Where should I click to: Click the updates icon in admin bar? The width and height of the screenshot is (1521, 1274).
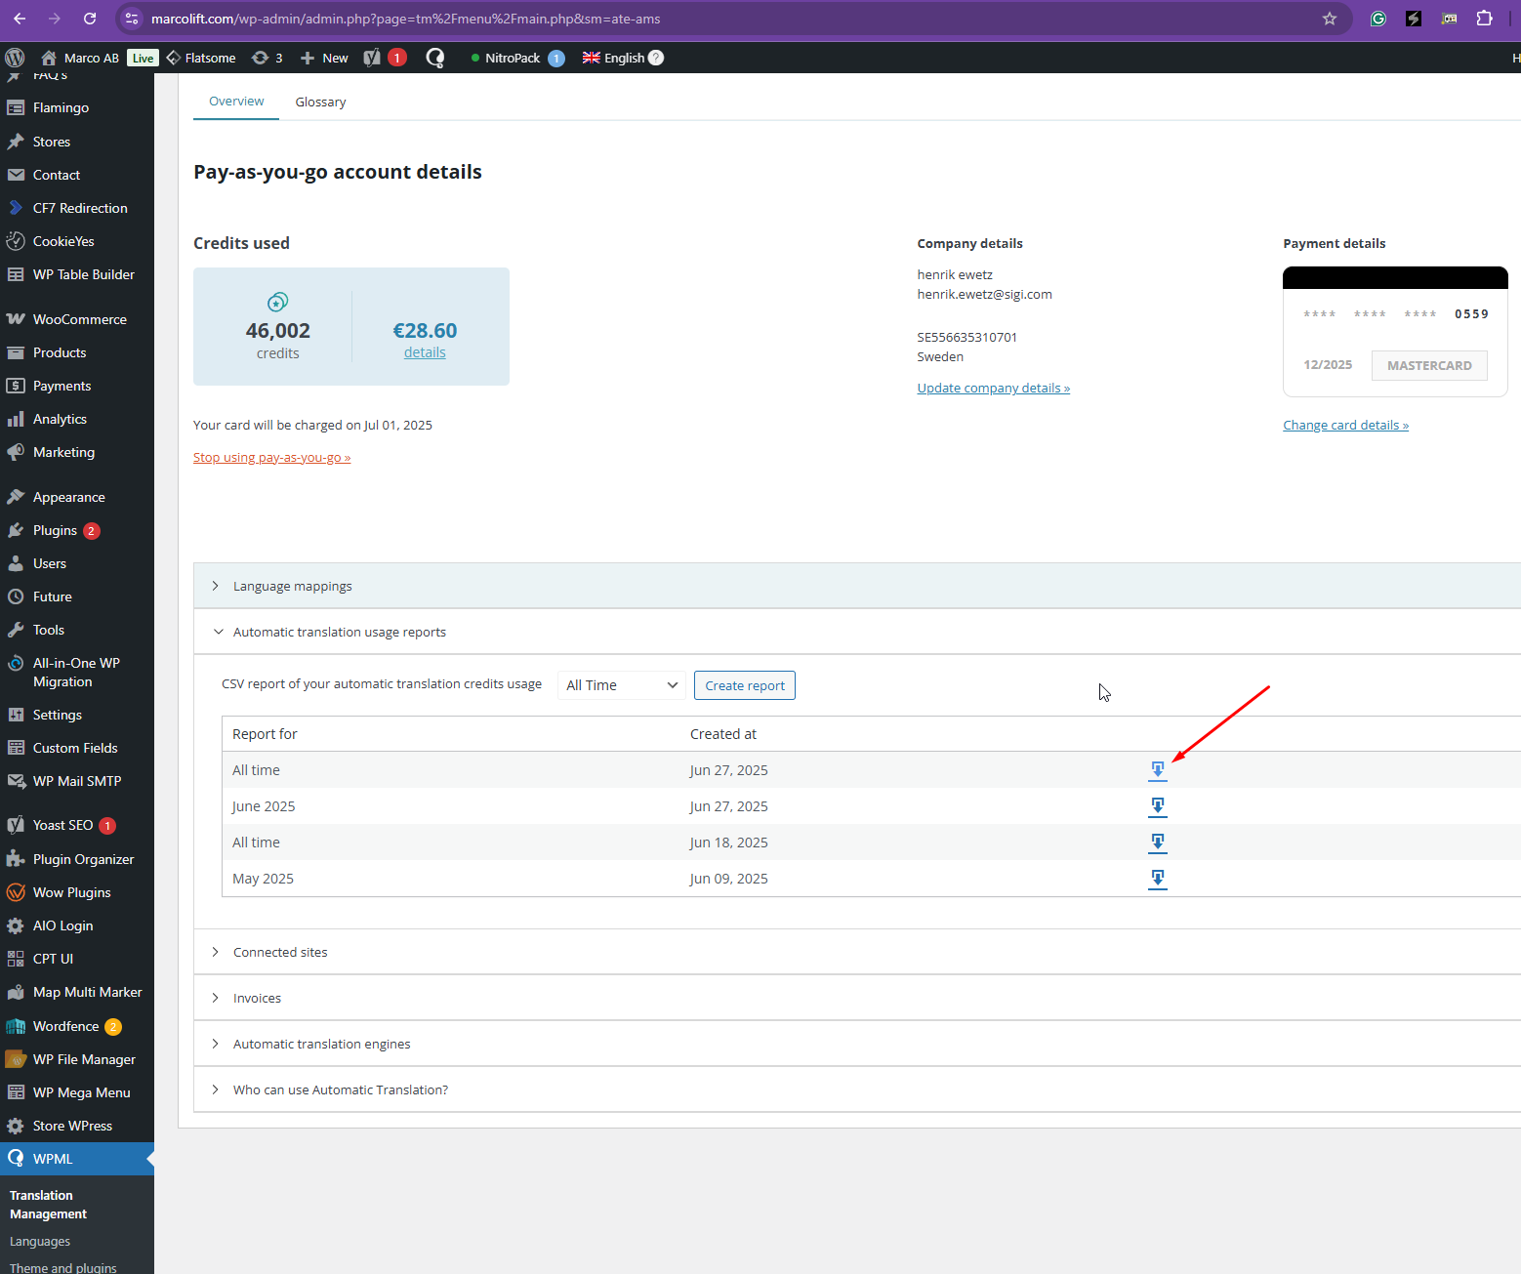coord(267,58)
